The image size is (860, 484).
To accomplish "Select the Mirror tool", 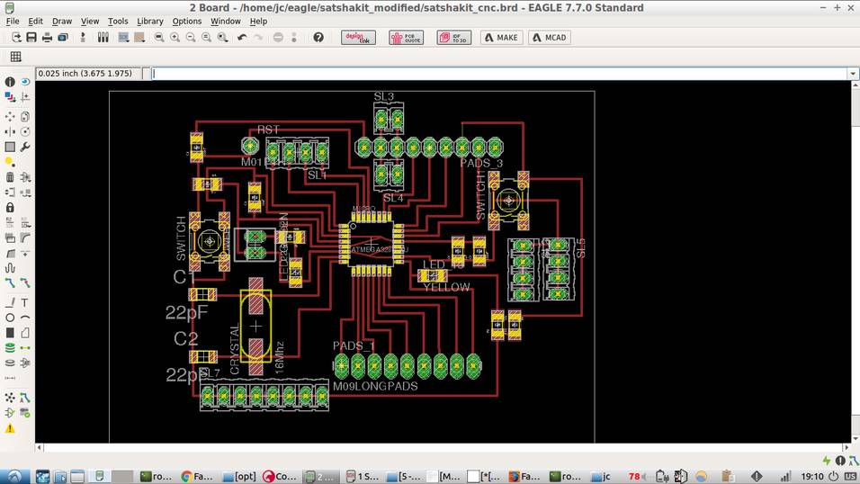I will [10, 131].
